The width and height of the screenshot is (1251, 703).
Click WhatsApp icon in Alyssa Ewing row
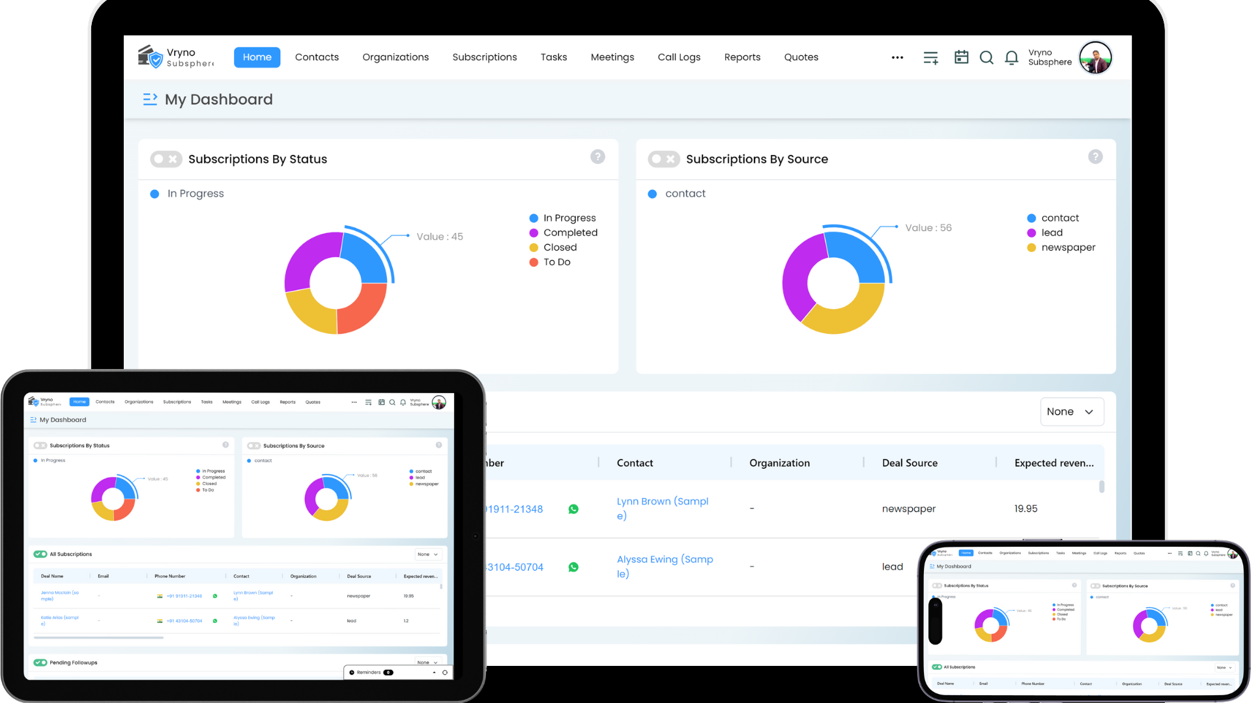[573, 567]
